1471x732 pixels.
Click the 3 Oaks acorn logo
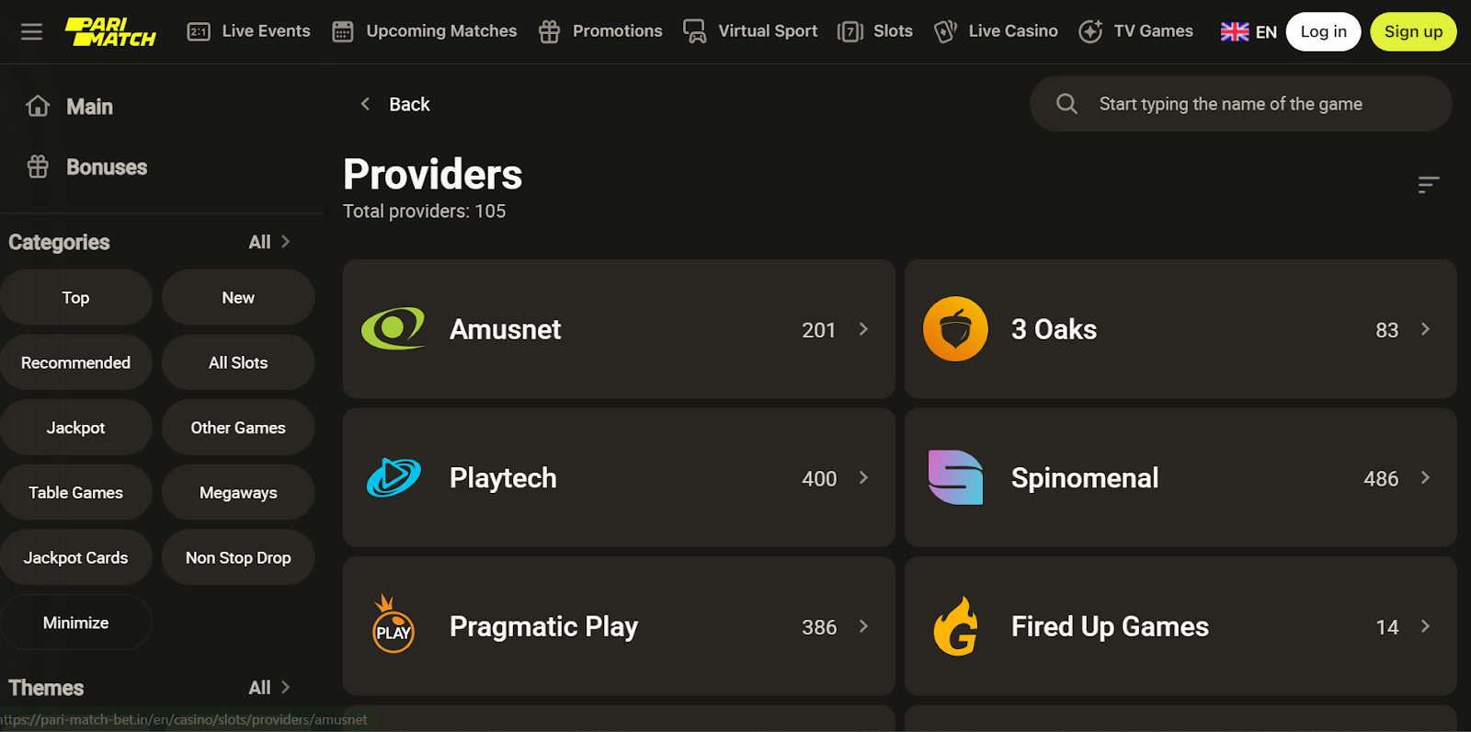point(955,328)
